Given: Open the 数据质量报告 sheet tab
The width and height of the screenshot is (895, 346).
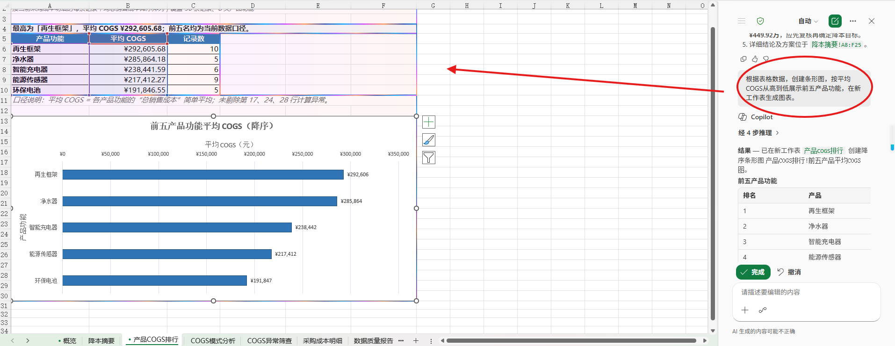Looking at the screenshot, I should coord(373,340).
